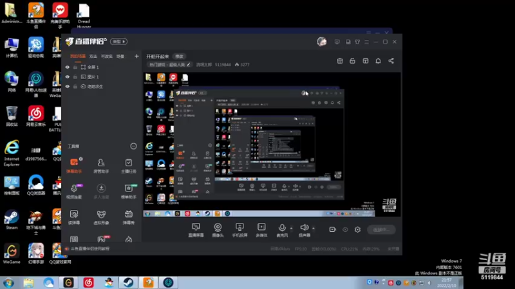This screenshot has height=289, width=515.
Task: Select the 图片 1 source row
Action: [102, 76]
